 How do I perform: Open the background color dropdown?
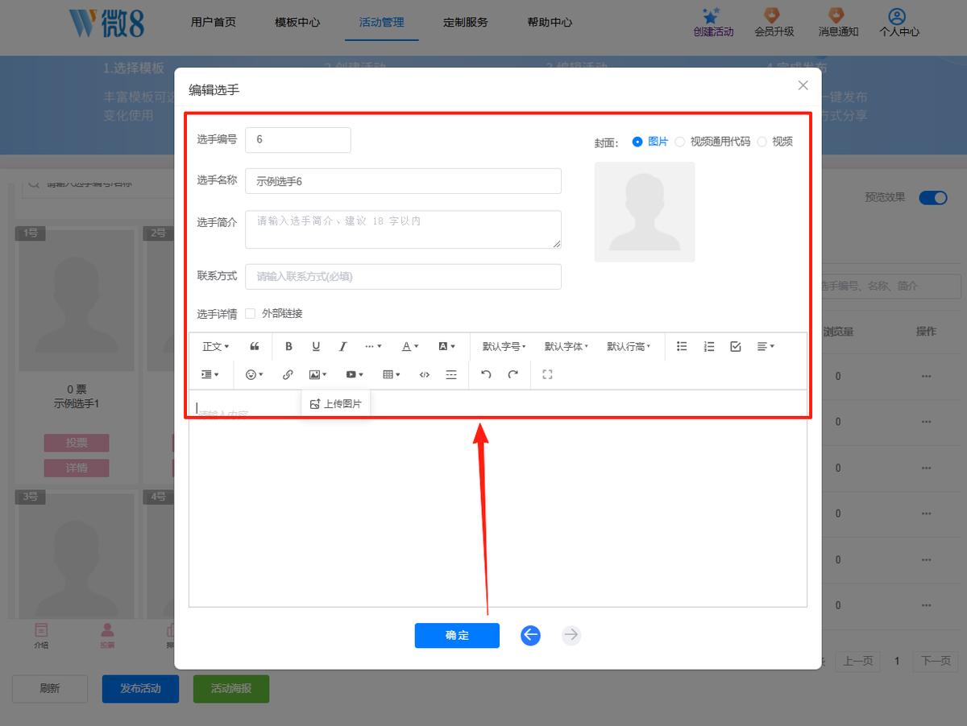click(446, 347)
